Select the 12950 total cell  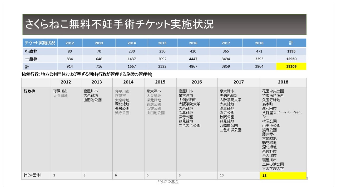click(291, 59)
